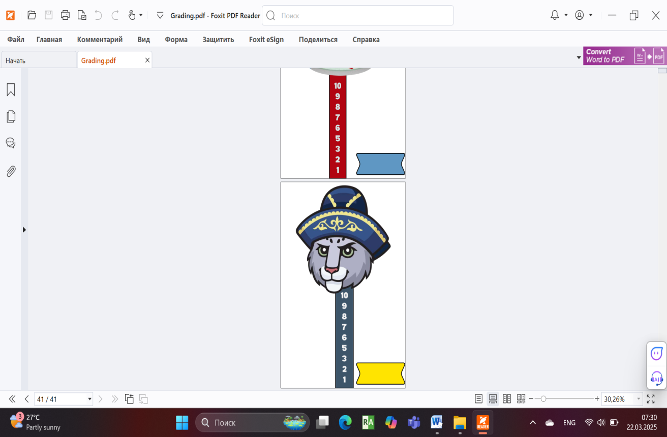The width and height of the screenshot is (667, 437).
Task: Expand the Hand tool dropdown arrow
Action: [141, 15]
